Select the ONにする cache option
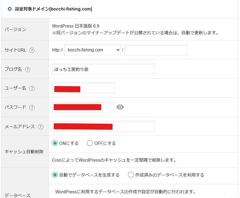Screen dimensions: 240x198 tap(55, 143)
